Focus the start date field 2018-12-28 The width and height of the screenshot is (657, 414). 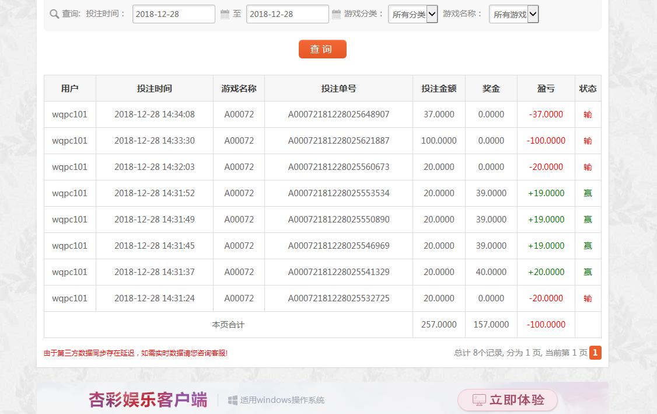[x=173, y=14]
